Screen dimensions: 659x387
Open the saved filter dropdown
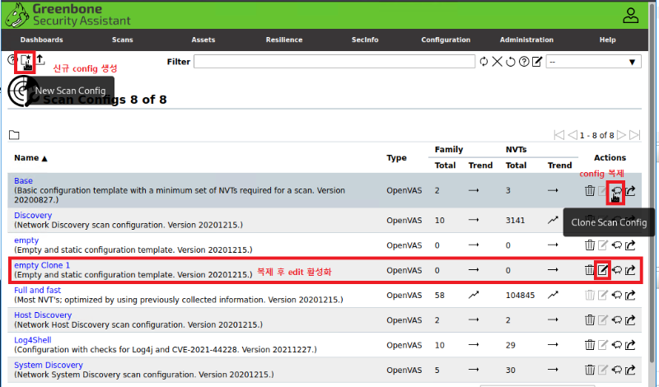click(594, 62)
